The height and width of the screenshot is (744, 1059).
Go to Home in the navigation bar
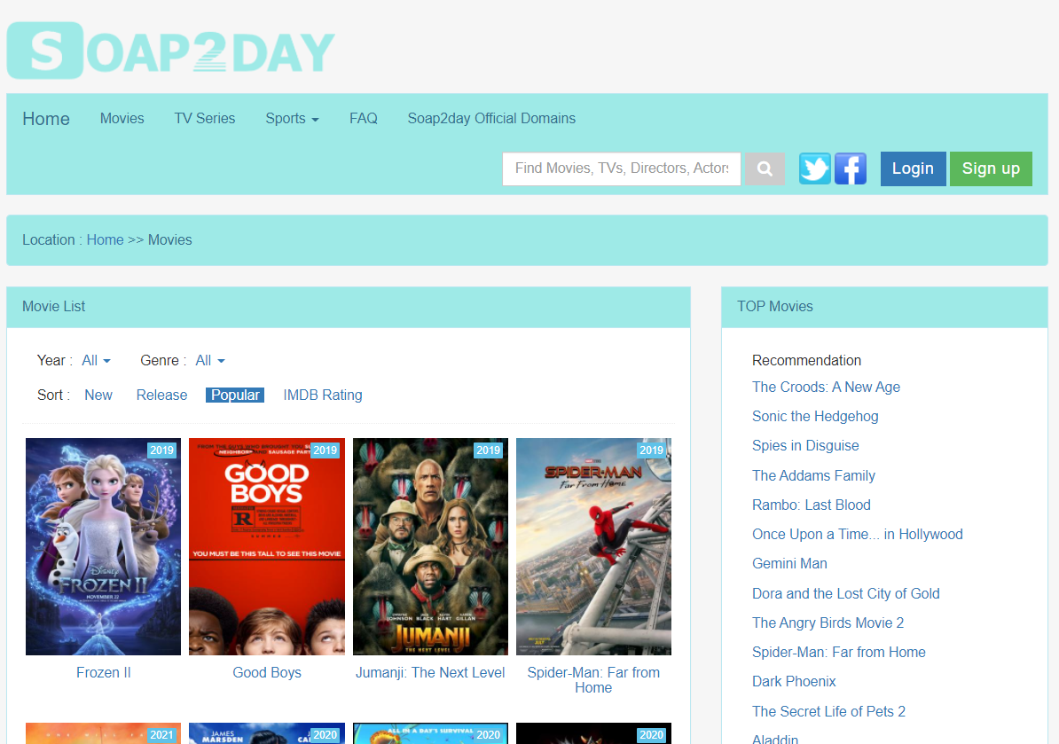point(46,119)
